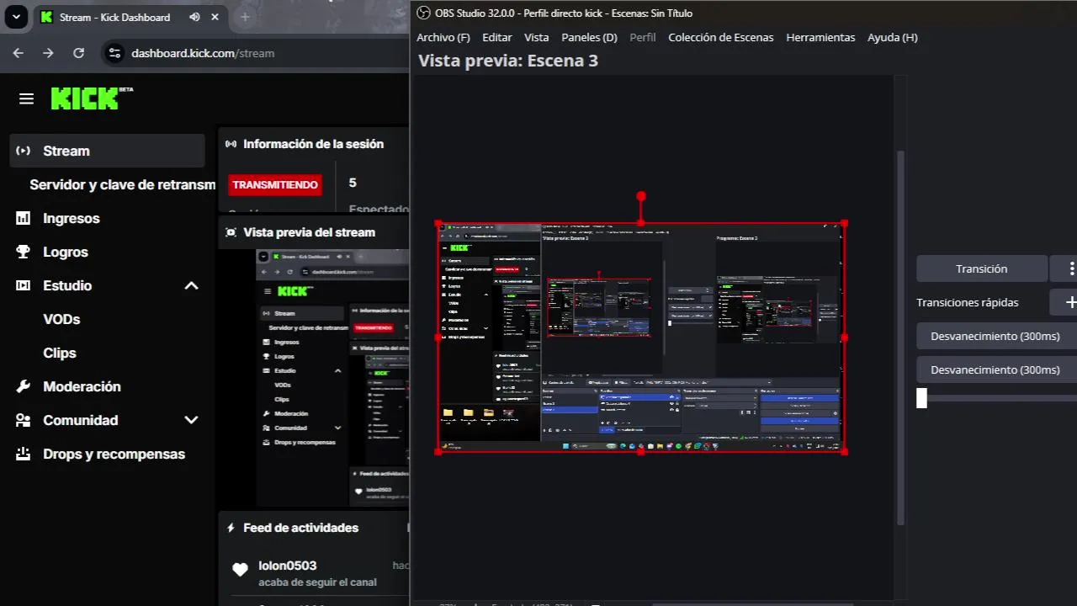1077x606 pixels.
Task: Select first Desvanecimiento (300ms) quick transition
Action: (x=996, y=336)
